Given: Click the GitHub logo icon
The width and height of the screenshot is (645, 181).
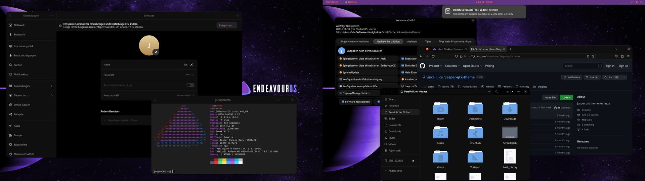Looking at the screenshot, I should coord(422,66).
